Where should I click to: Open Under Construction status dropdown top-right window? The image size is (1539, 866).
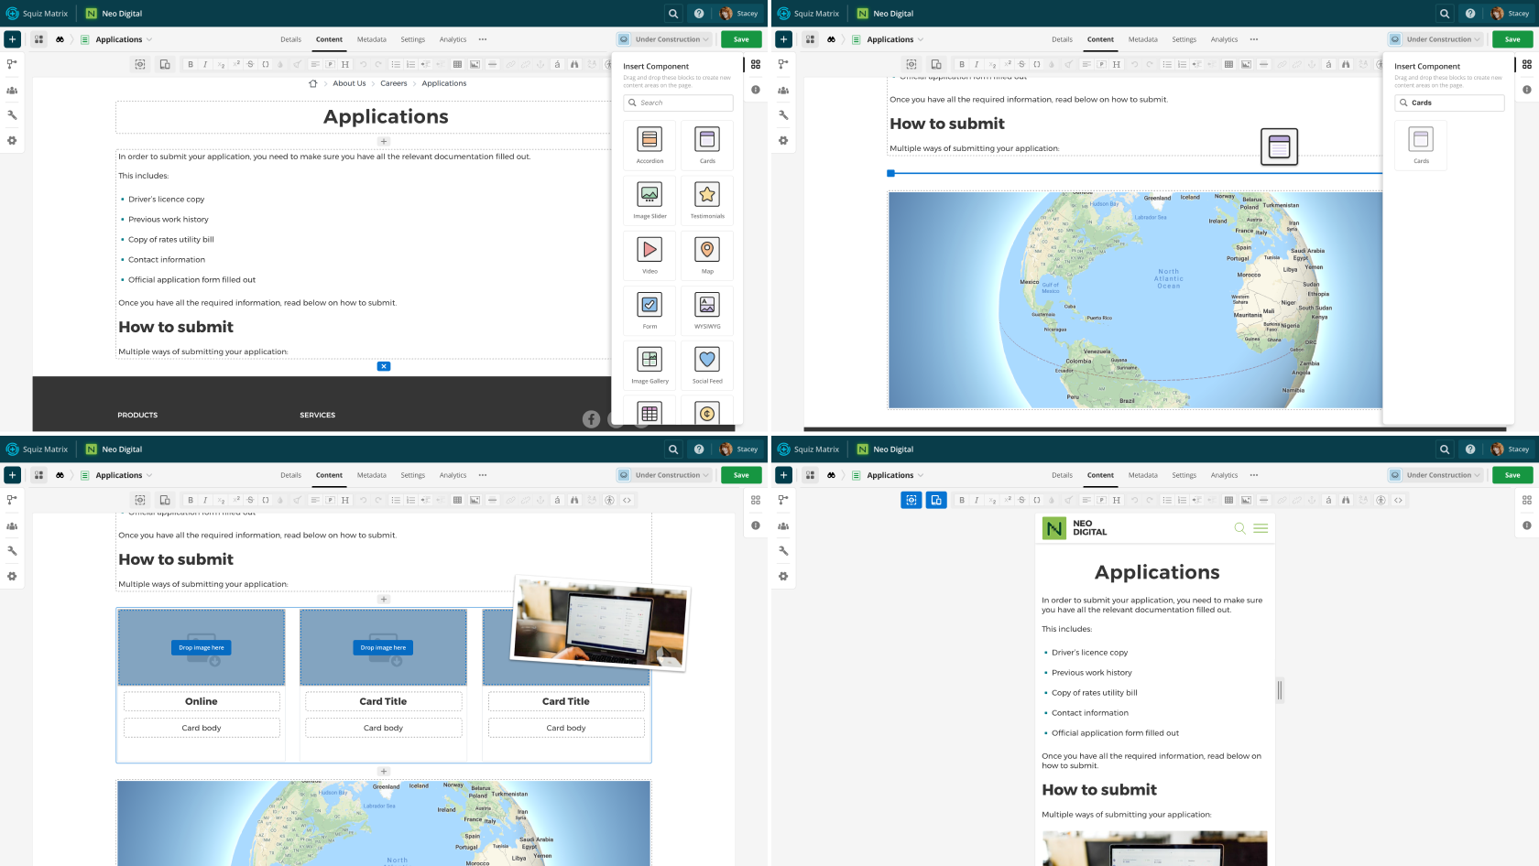pyautogui.click(x=1436, y=39)
